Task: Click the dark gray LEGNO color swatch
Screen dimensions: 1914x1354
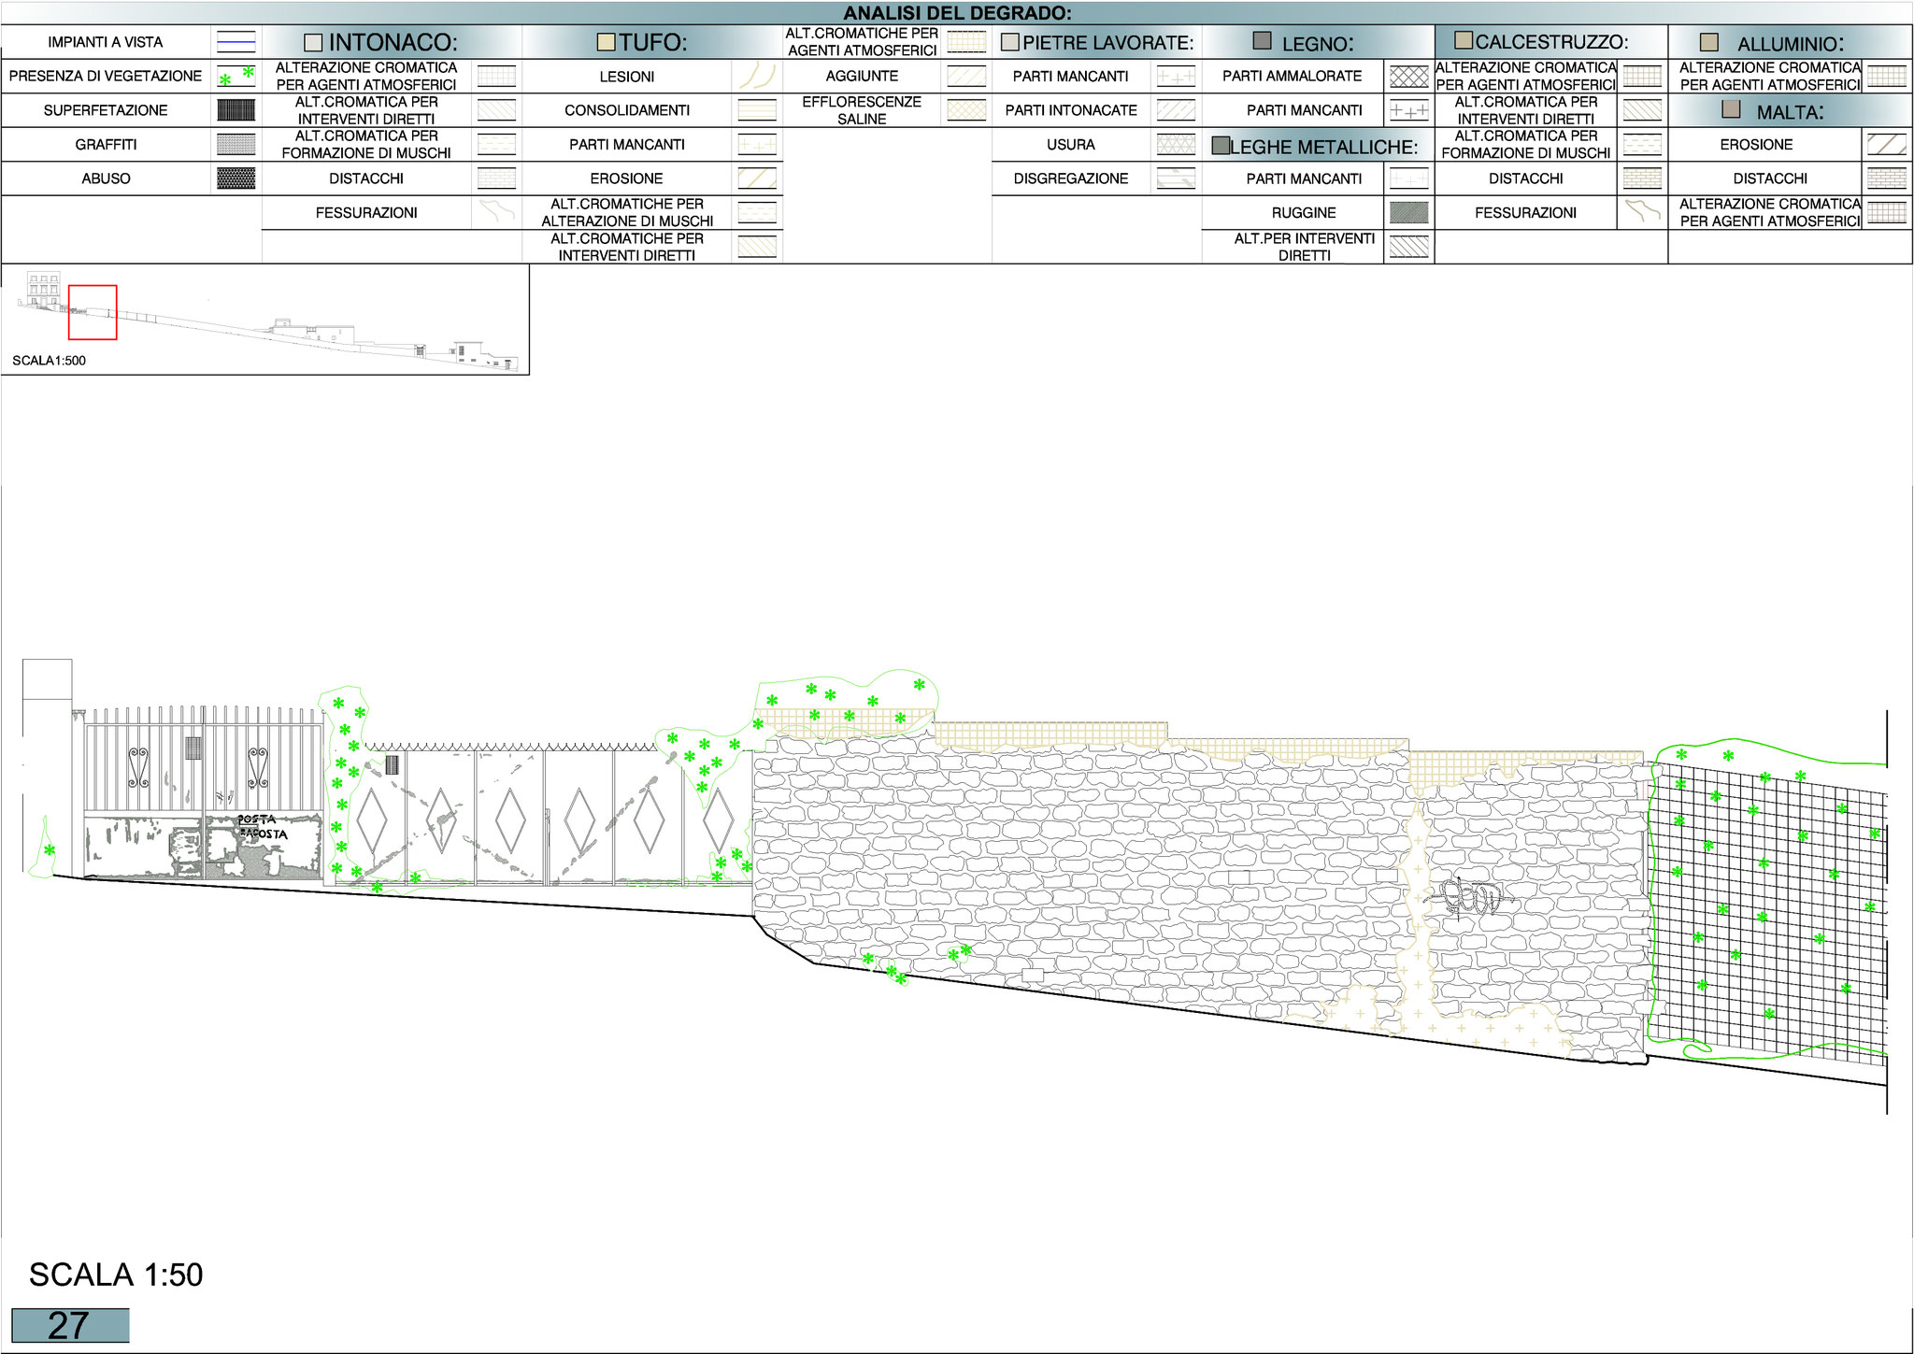Action: (x=1262, y=41)
